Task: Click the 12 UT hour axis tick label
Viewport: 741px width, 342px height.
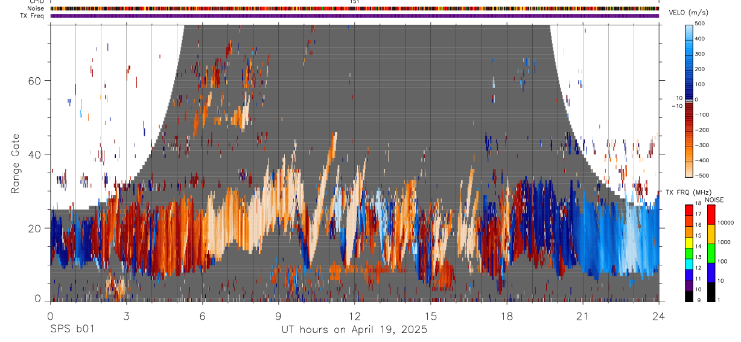Action: [354, 316]
